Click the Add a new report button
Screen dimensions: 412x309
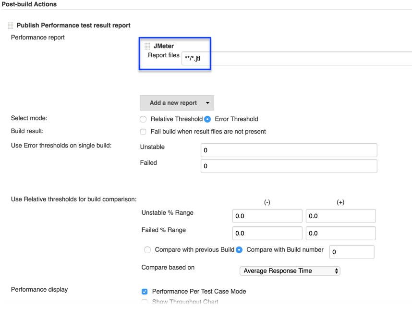[173, 103]
